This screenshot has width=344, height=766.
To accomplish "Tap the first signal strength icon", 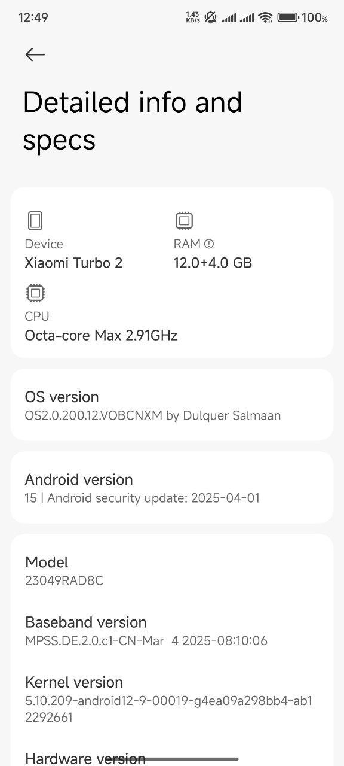I will coord(229,18).
